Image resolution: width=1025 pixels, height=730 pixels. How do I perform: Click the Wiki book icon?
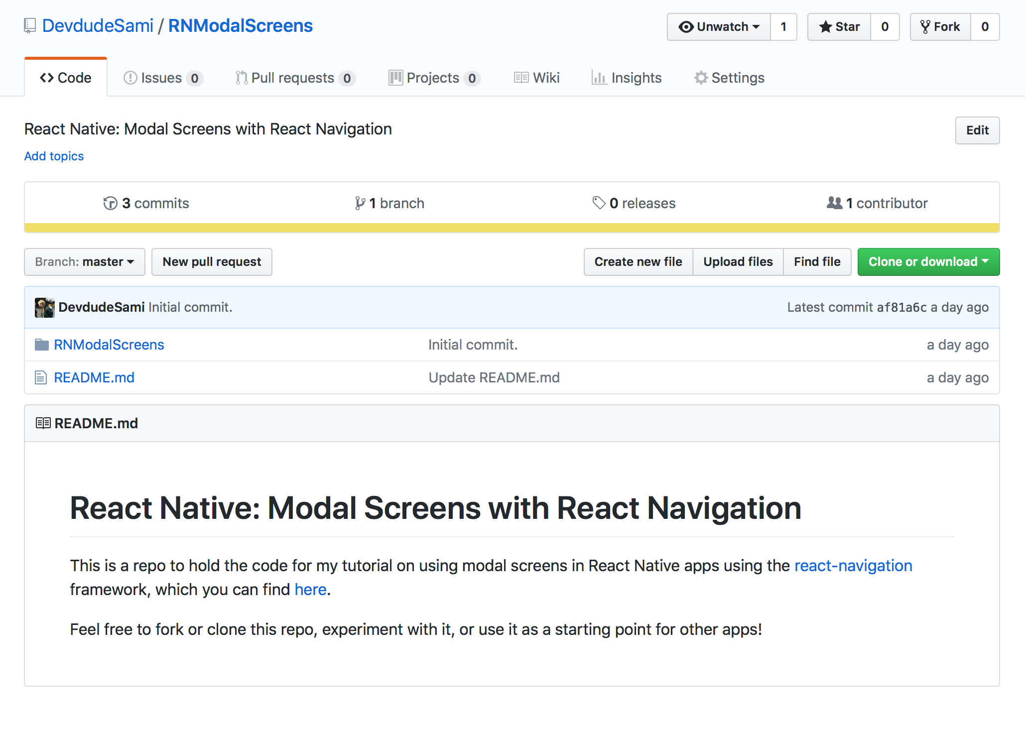[x=521, y=78]
